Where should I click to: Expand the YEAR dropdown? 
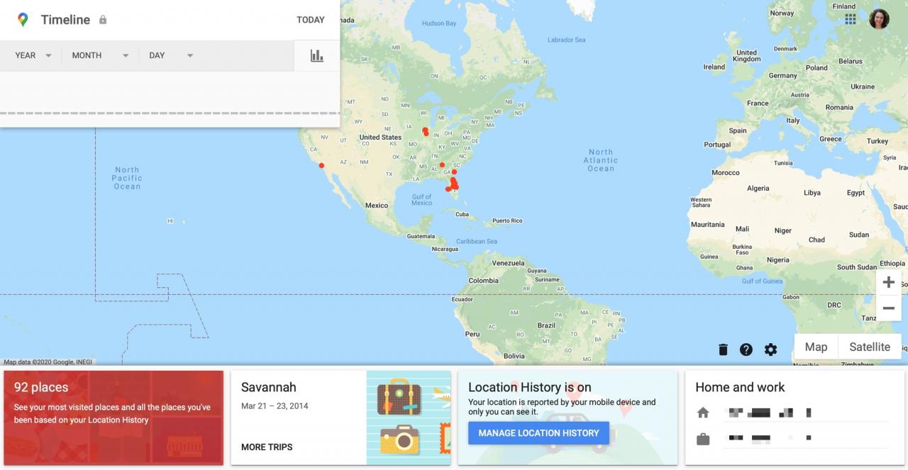[x=33, y=55]
